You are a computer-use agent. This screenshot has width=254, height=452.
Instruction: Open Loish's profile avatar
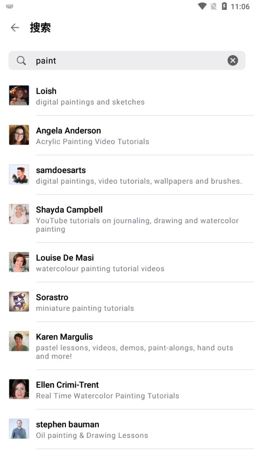[19, 96]
